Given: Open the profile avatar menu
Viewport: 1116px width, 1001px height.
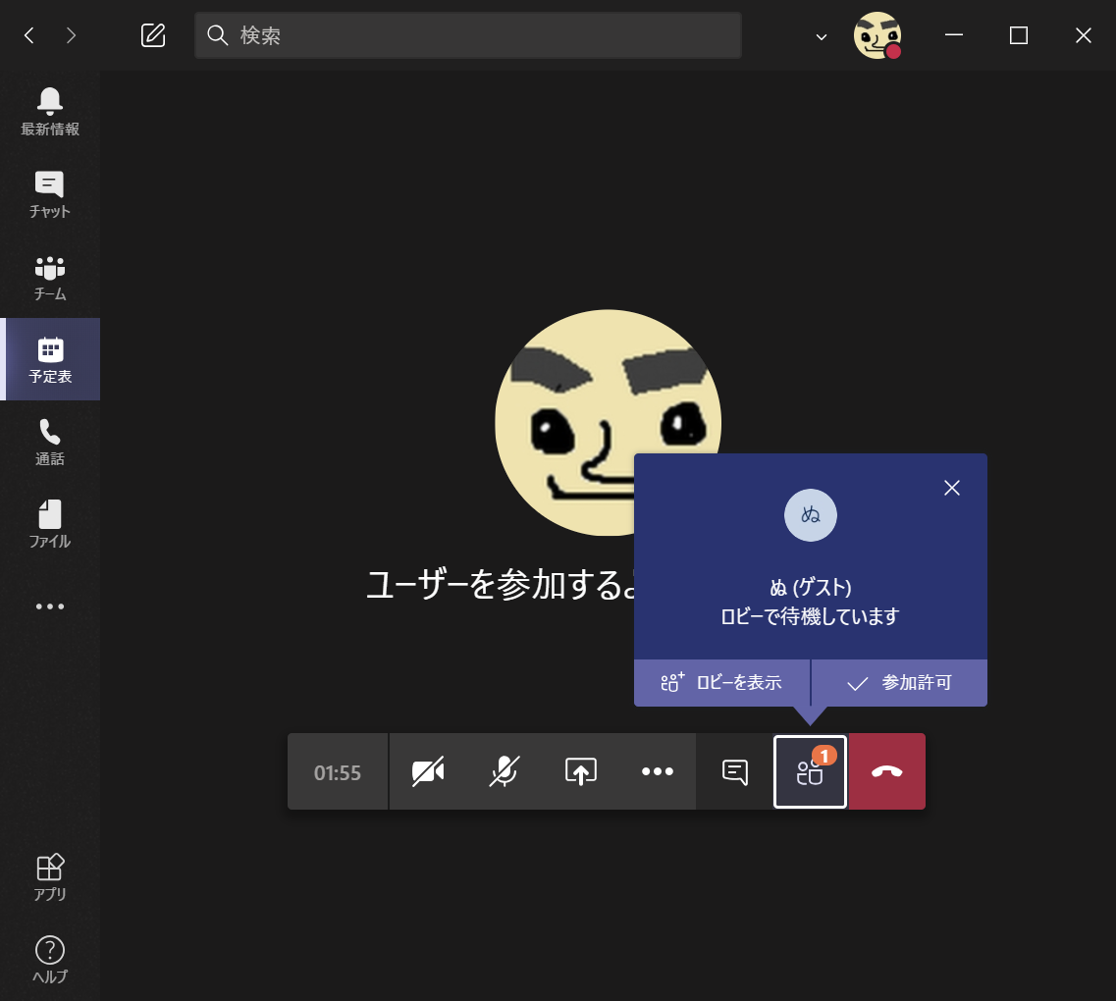Looking at the screenshot, I should coord(877,35).
